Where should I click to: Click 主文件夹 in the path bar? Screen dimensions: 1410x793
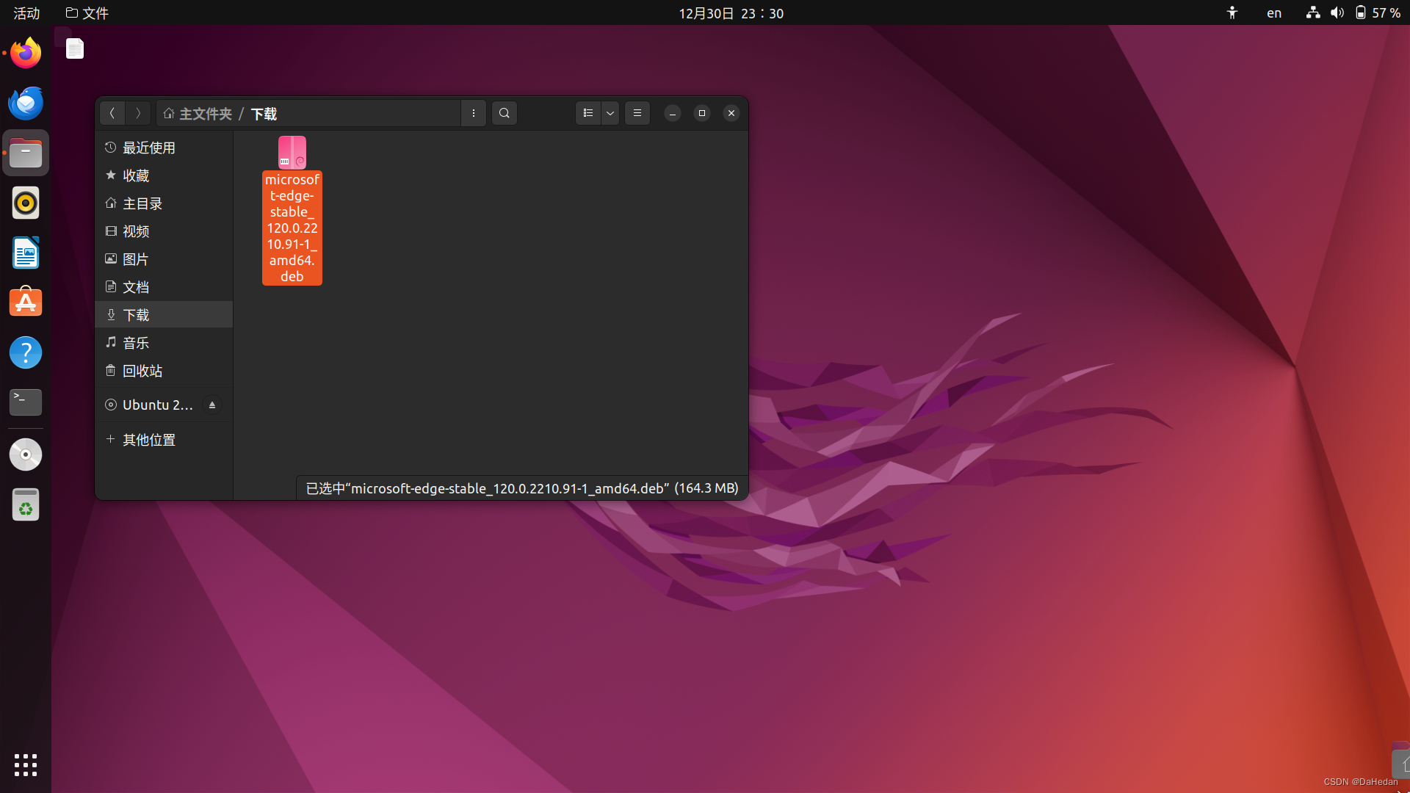click(205, 114)
